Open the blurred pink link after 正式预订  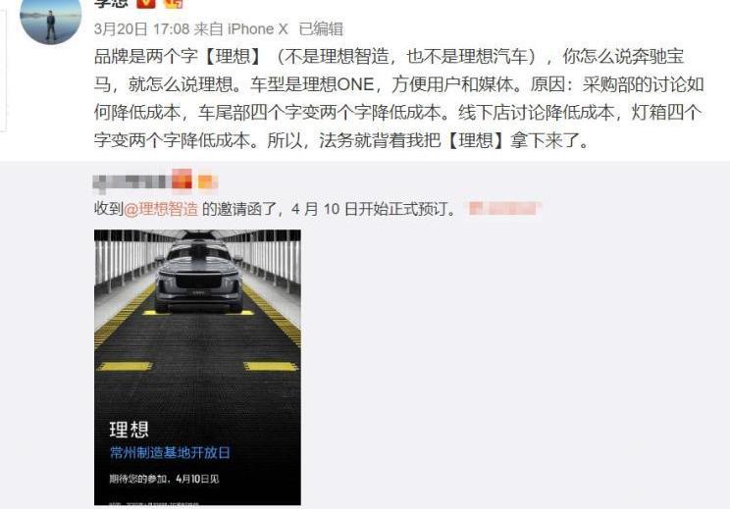[x=503, y=209]
